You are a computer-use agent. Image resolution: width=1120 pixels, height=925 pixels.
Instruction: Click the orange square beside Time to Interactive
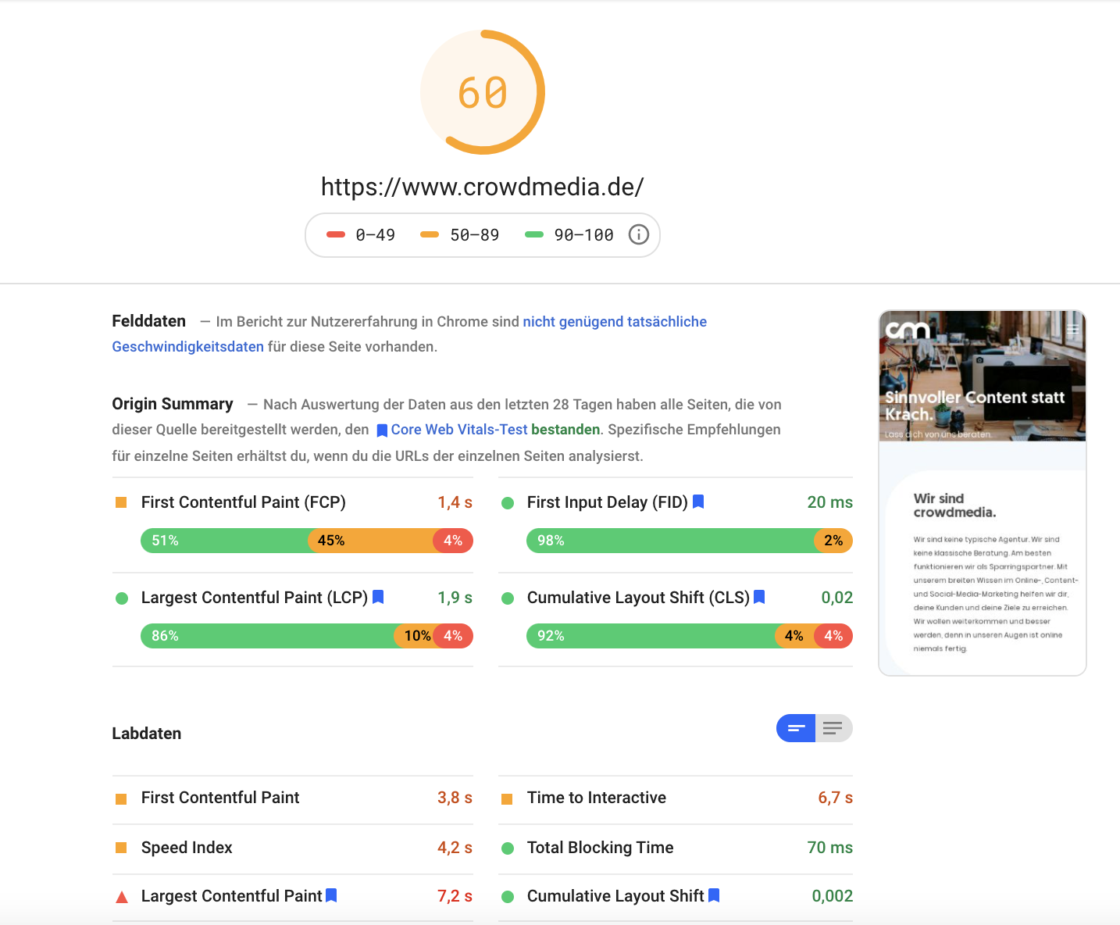pyautogui.click(x=507, y=798)
